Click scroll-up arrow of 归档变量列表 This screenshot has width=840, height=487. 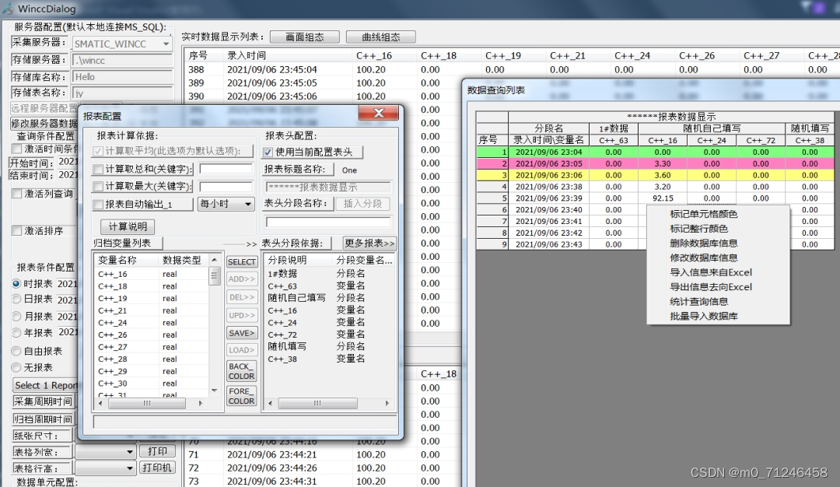[215, 260]
